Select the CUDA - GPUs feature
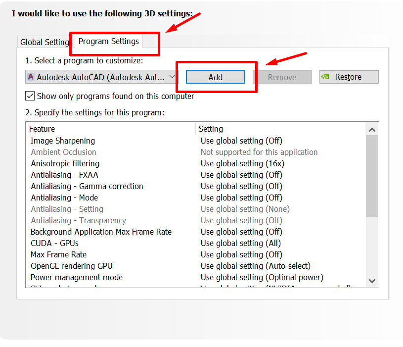Image resolution: width=403 pixels, height=347 pixels. 54,243
